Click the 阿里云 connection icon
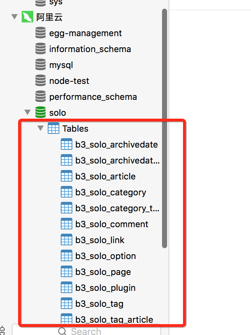Image resolution: width=251 pixels, height=335 pixels. pyautogui.click(x=28, y=17)
